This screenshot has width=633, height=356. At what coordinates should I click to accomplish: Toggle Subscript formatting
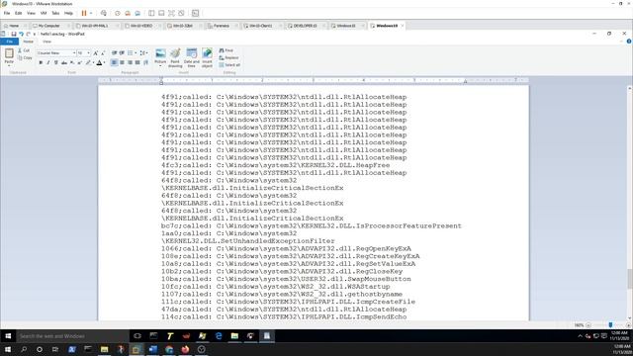tap(72, 62)
